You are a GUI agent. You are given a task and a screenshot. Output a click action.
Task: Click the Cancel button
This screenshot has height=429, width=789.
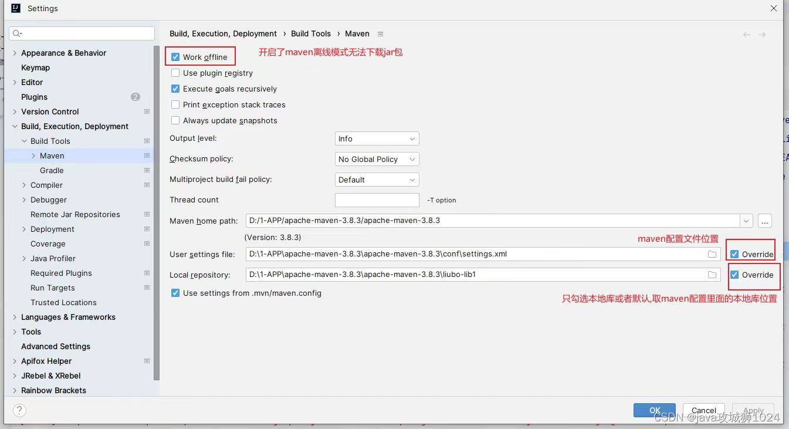coord(703,410)
